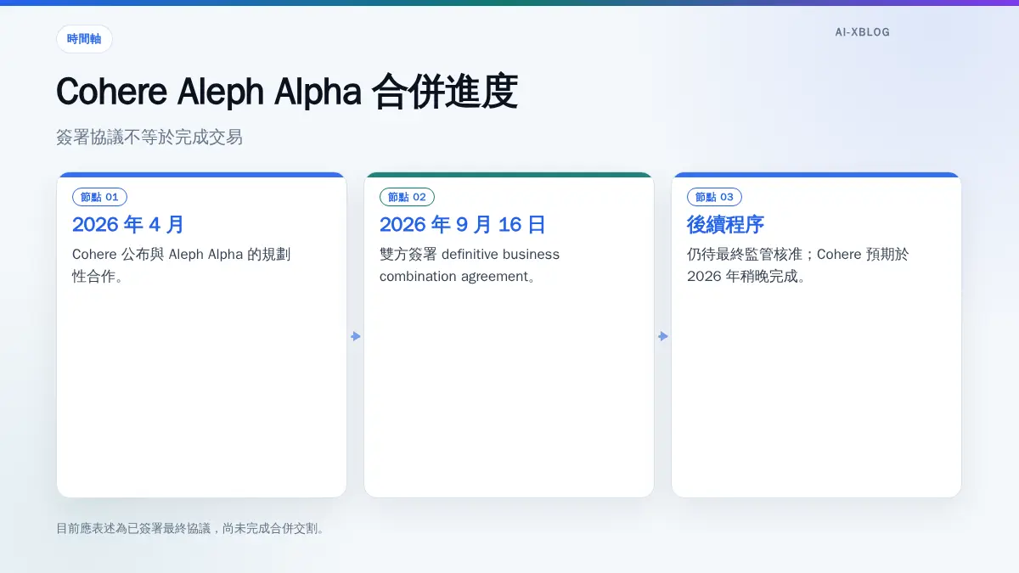1019x573 pixels.
Task: Click the subtitle 簽署協議不等於完成交易
Action: click(149, 137)
